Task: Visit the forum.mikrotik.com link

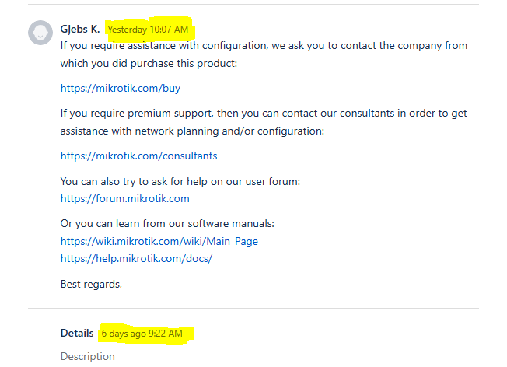Action: [124, 198]
